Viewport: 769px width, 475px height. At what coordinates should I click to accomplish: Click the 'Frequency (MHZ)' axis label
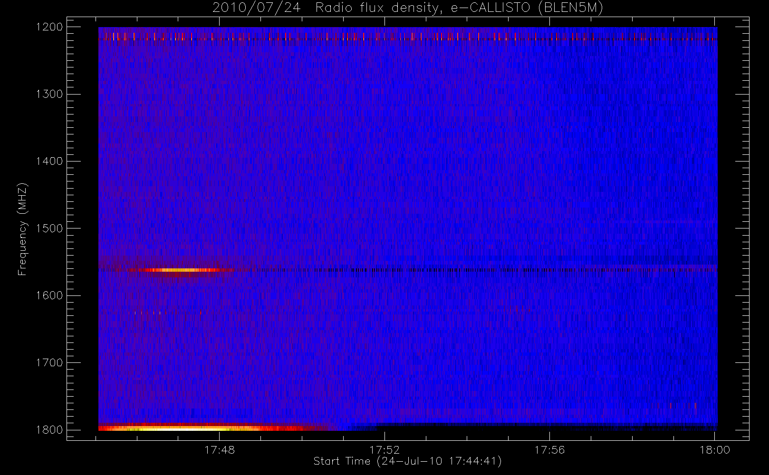[22, 229]
